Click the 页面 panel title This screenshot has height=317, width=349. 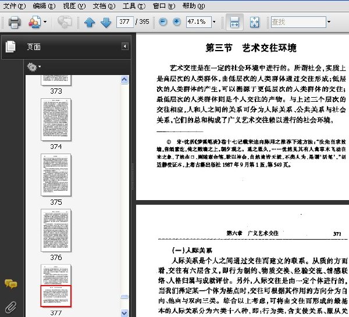click(34, 47)
